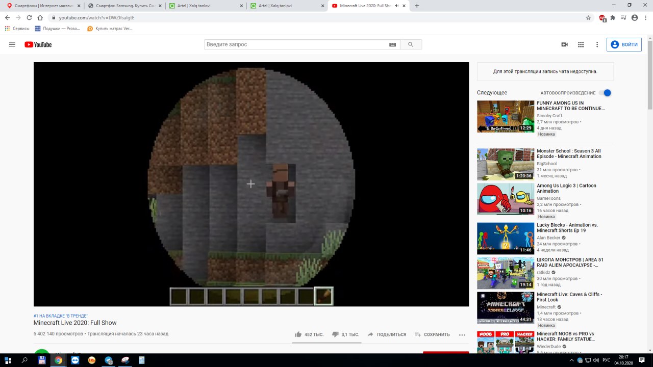Viewport: 653px width, 367px height.
Task: Switch to the Смартфоны Интернет магазин tab
Action: [41, 6]
